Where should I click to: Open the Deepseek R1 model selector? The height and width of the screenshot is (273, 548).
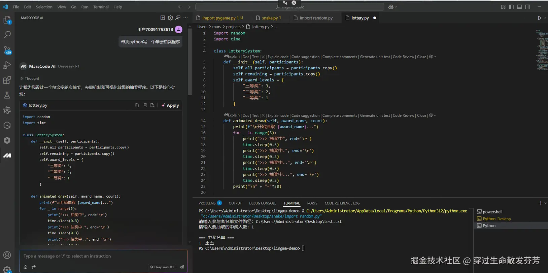[x=162, y=267]
